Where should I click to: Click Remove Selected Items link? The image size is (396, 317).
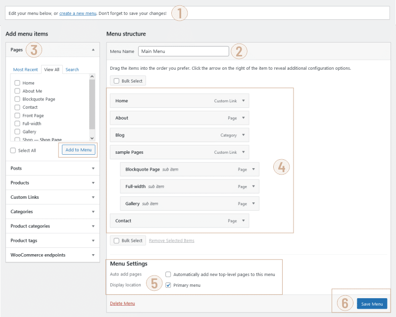coord(171,240)
